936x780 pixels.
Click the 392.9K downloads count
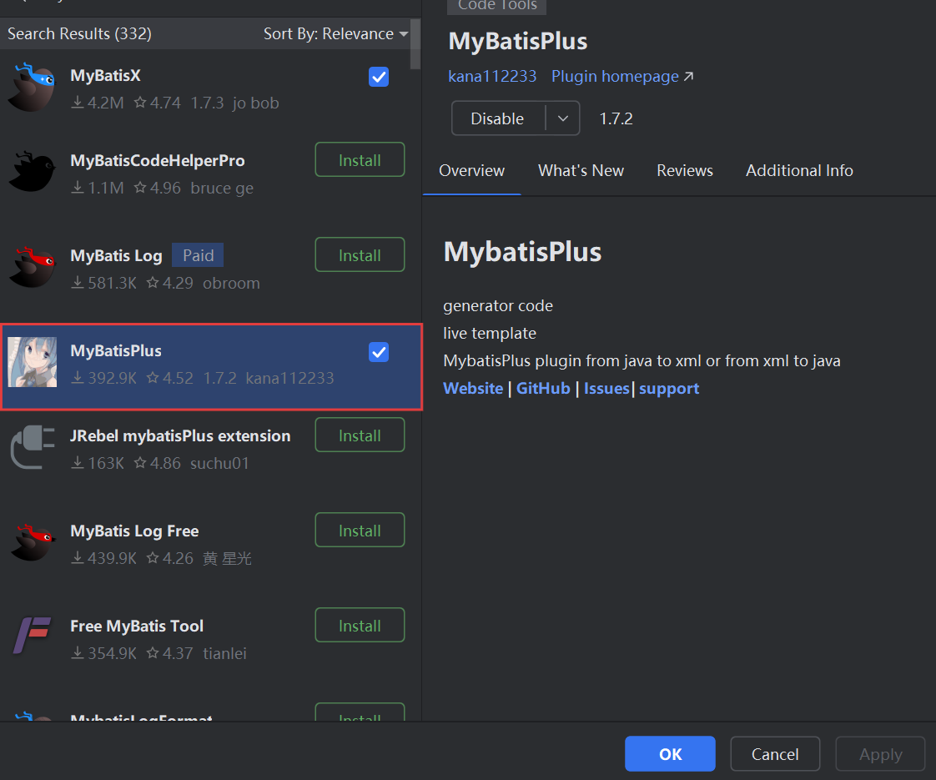click(x=104, y=379)
